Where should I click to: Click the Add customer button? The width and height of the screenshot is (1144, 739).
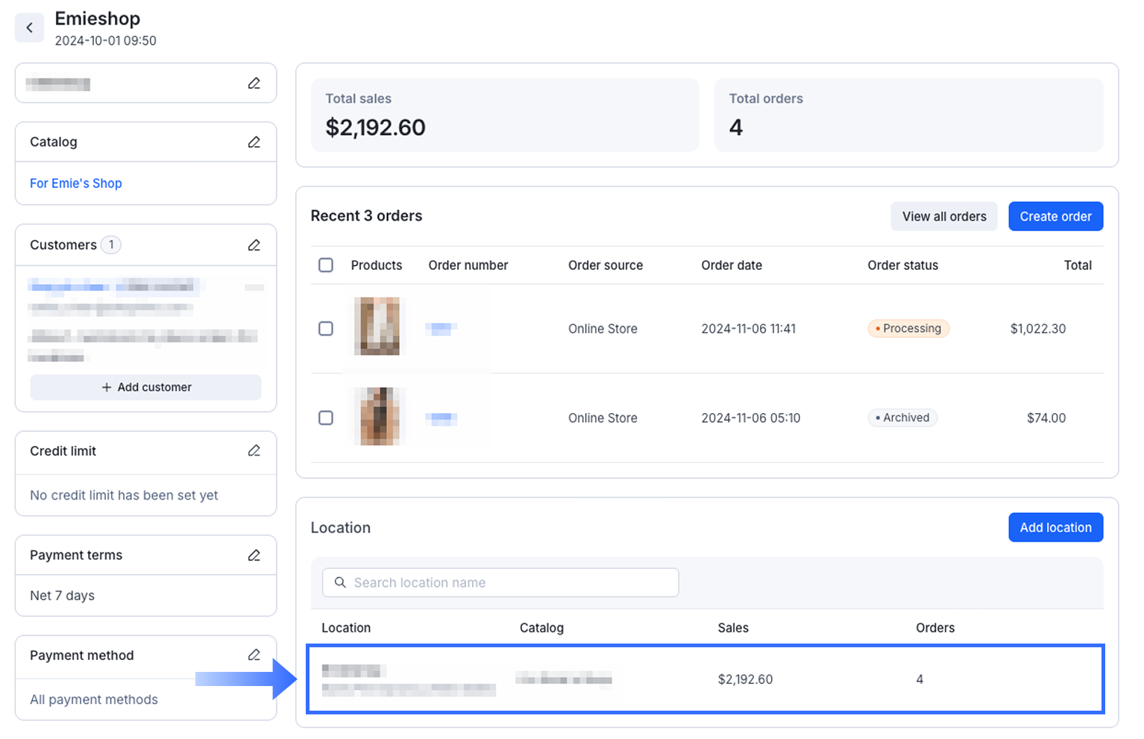146,388
